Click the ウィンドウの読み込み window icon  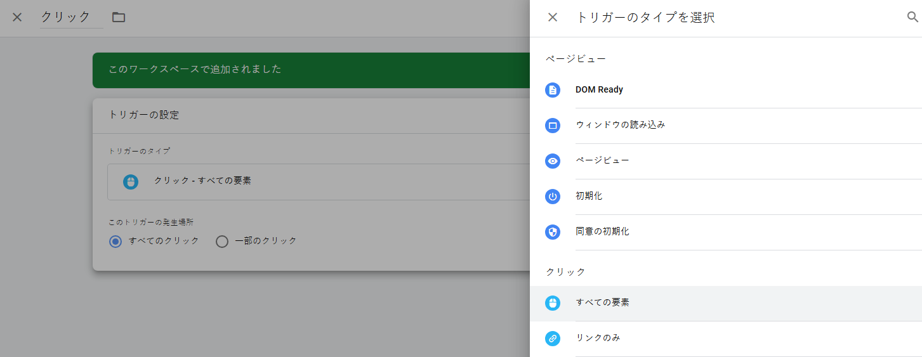click(x=553, y=126)
